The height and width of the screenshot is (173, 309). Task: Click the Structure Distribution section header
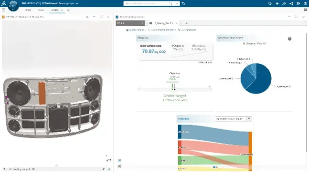coord(230,38)
